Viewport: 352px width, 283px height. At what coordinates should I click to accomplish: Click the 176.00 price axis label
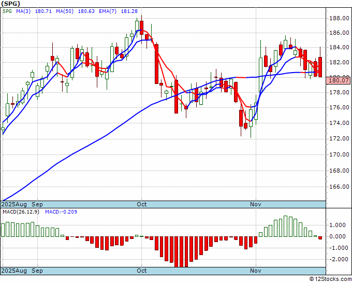[339, 107]
